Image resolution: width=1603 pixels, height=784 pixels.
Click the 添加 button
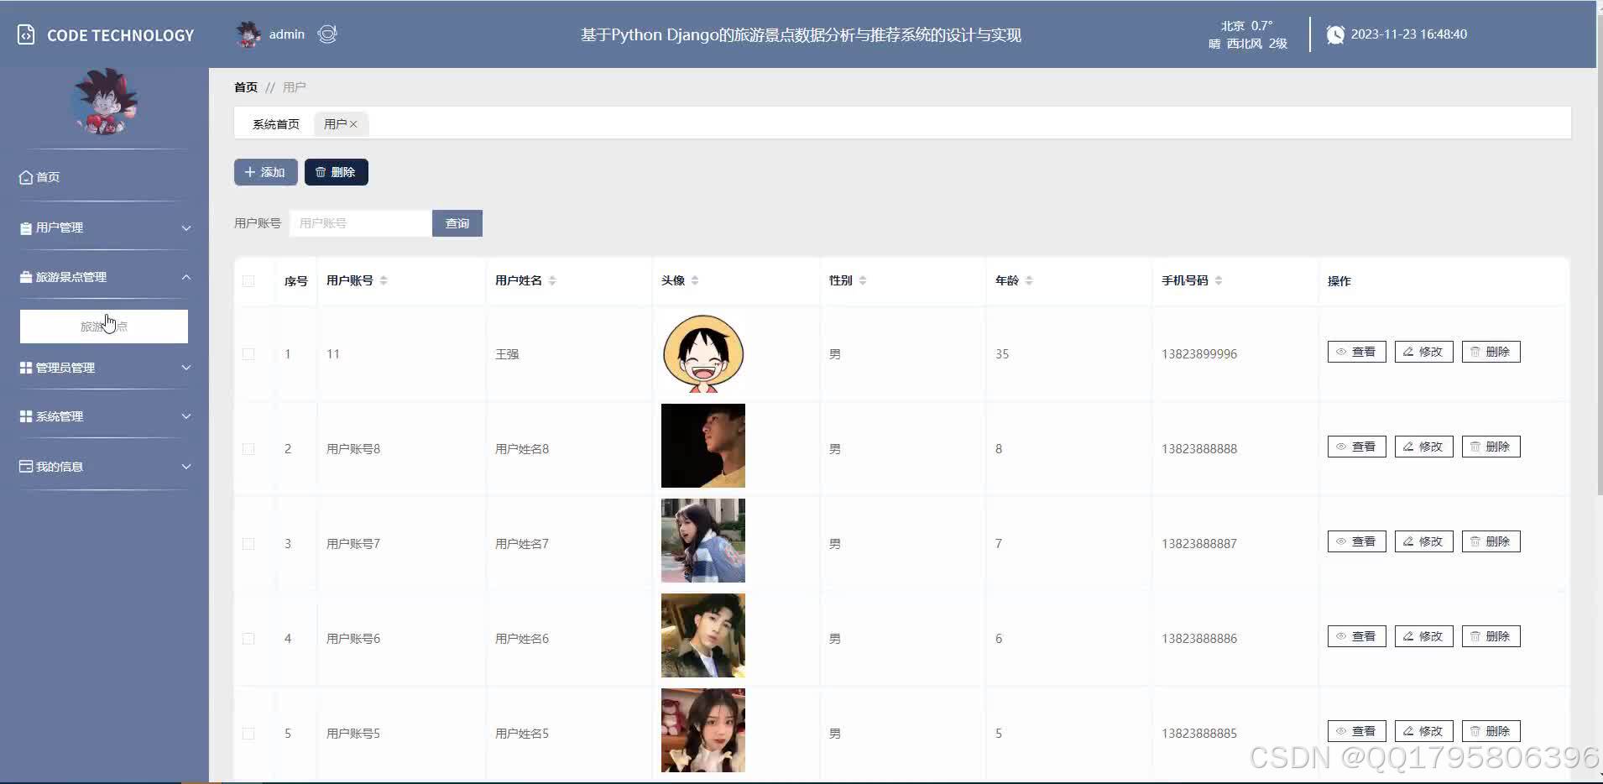(265, 172)
